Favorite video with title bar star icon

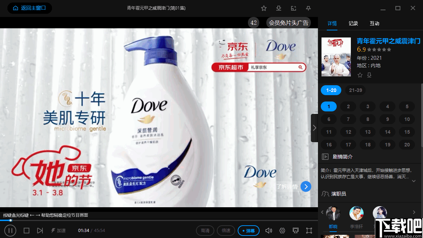[264, 8]
